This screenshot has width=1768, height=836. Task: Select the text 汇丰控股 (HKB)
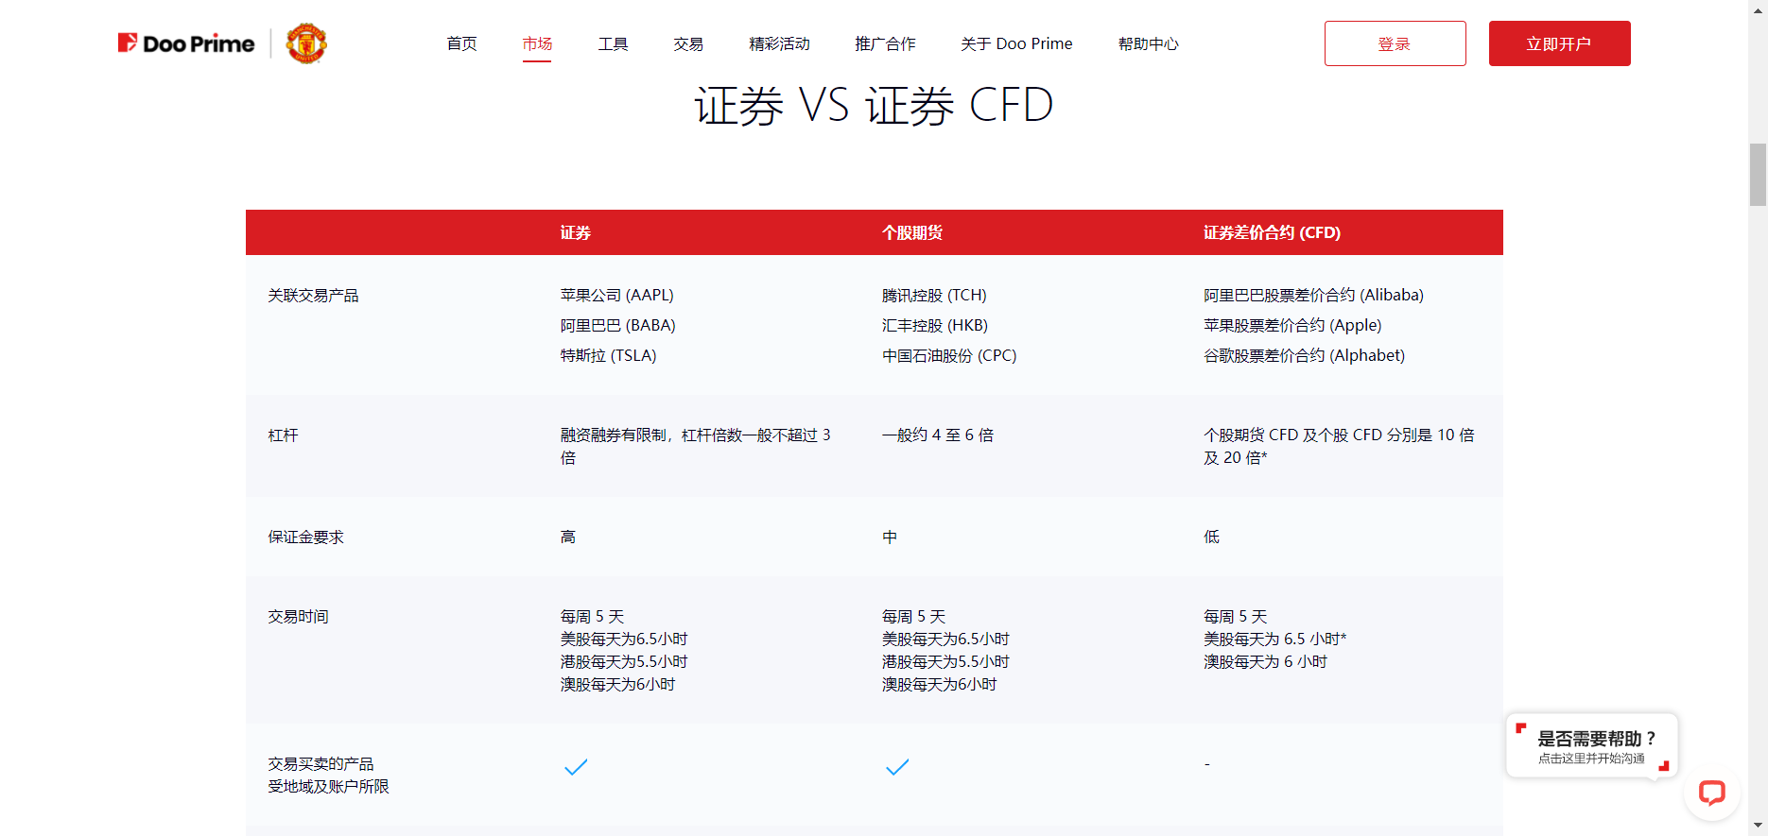[x=935, y=326]
